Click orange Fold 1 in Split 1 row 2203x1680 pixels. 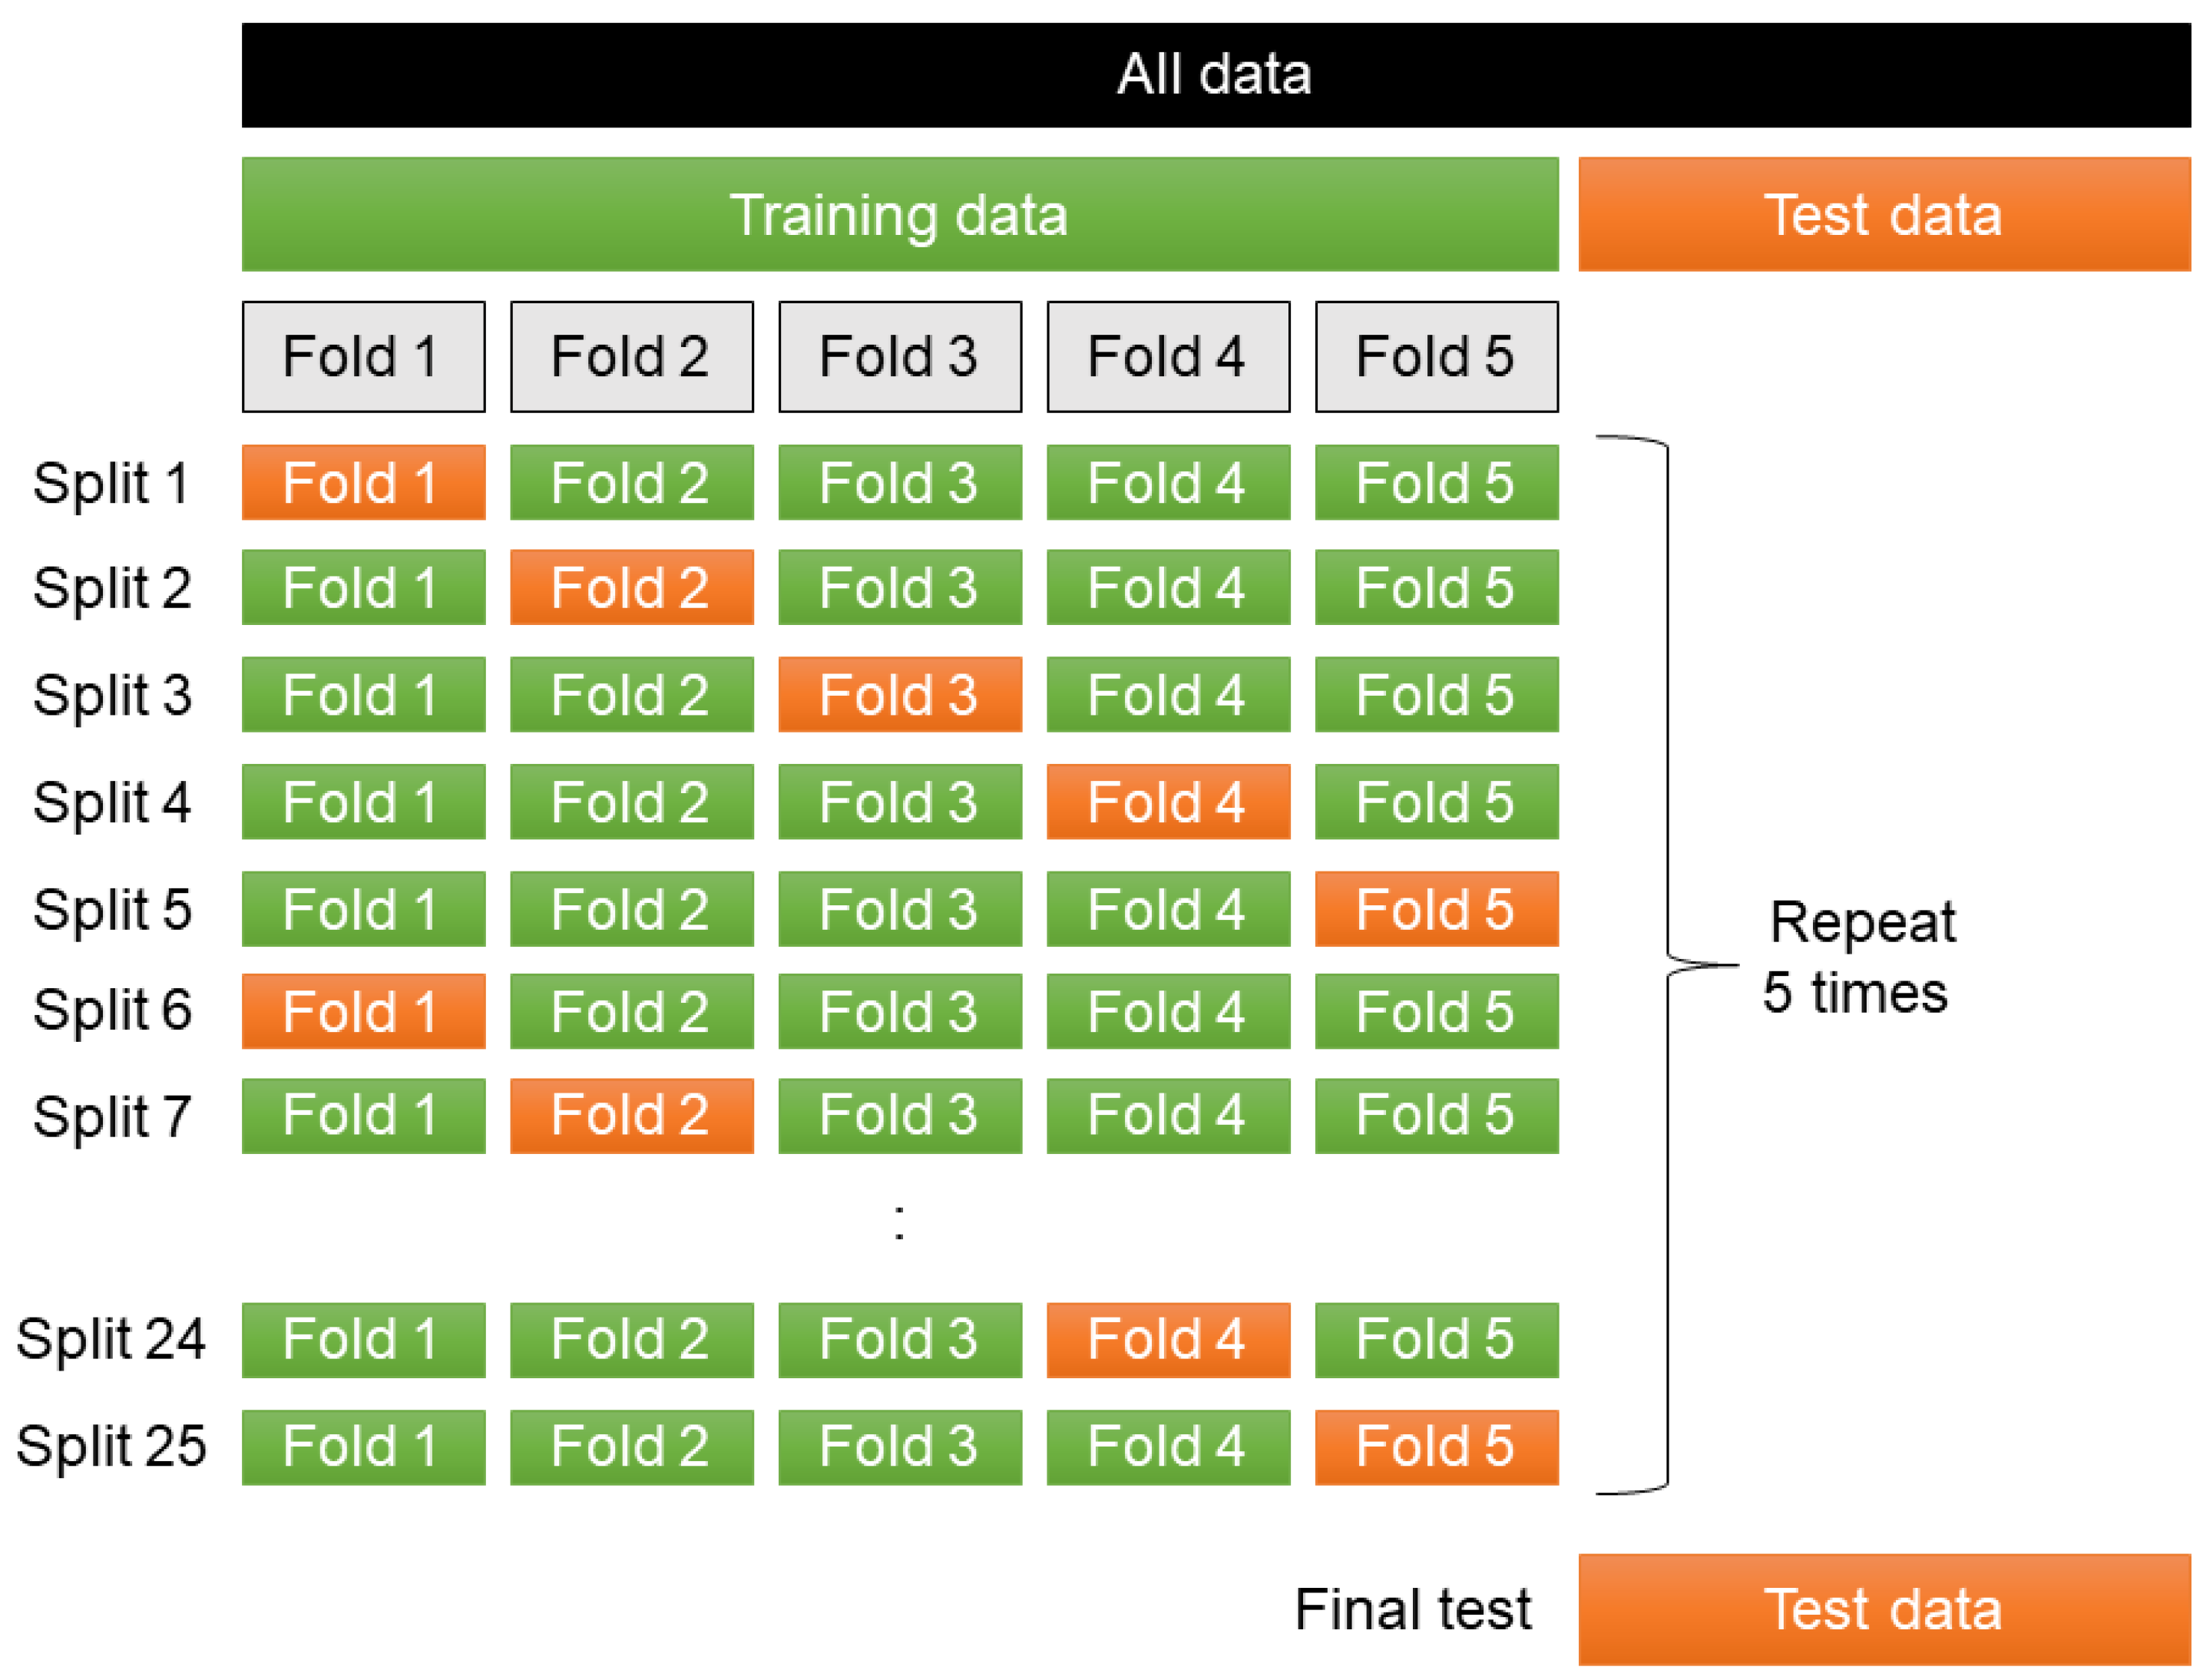pyautogui.click(x=363, y=482)
